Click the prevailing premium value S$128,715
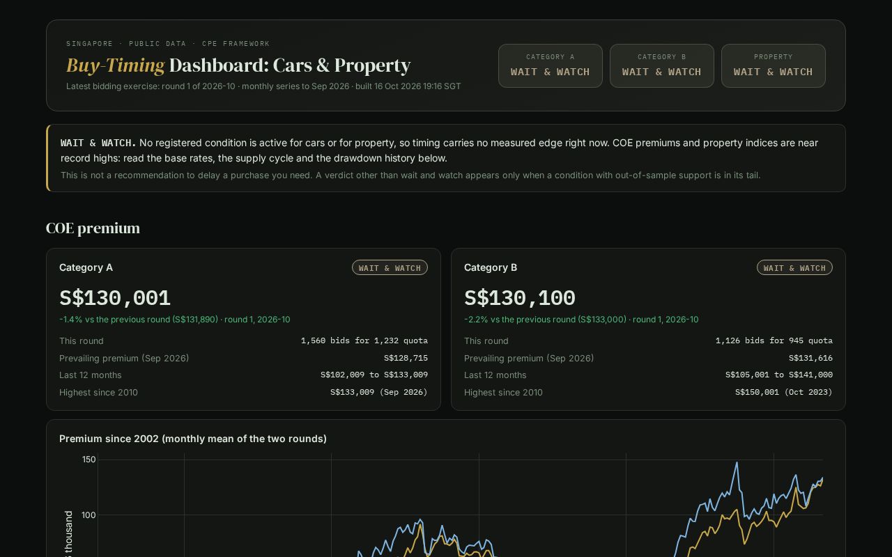This screenshot has width=892, height=557. coord(406,358)
